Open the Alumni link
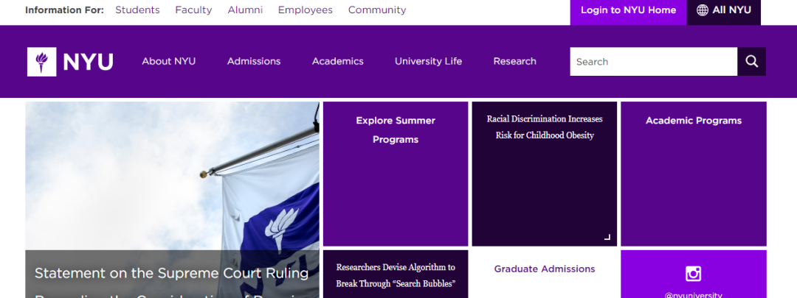The width and height of the screenshot is (797, 298). [245, 10]
